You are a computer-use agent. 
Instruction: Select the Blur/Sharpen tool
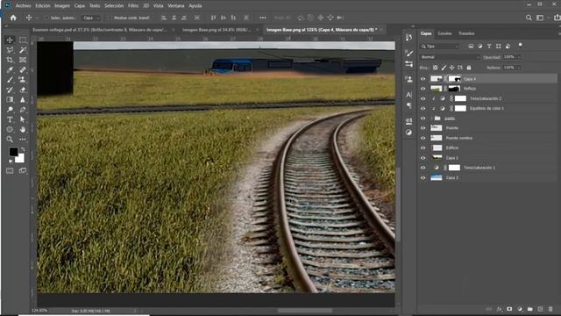[x=23, y=99]
